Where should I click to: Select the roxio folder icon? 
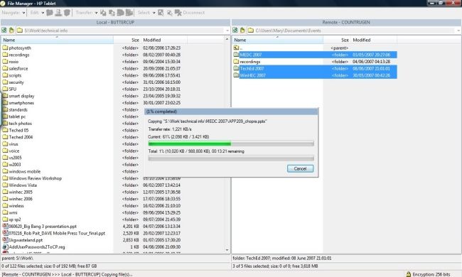pos(5,62)
